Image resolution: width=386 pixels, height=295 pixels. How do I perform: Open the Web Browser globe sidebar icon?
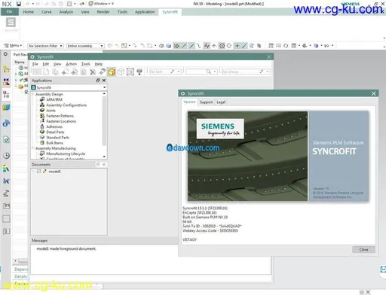[x=6, y=123]
